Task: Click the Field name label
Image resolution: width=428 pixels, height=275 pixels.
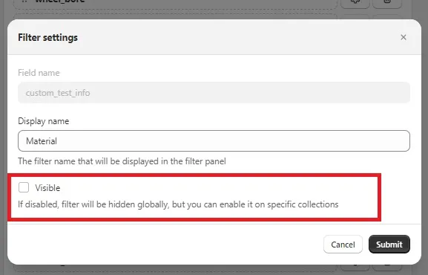Action: [39, 73]
